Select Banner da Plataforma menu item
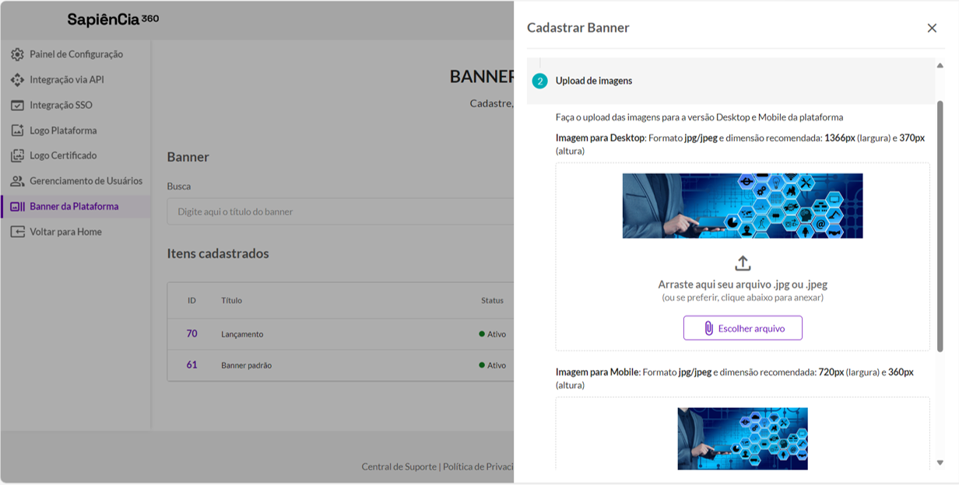Screen dimensions: 959x485 pos(76,207)
